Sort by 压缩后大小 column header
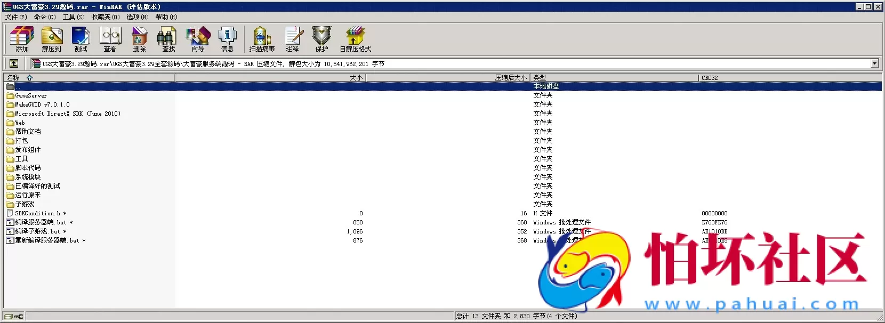The height and width of the screenshot is (323, 885). coord(448,77)
